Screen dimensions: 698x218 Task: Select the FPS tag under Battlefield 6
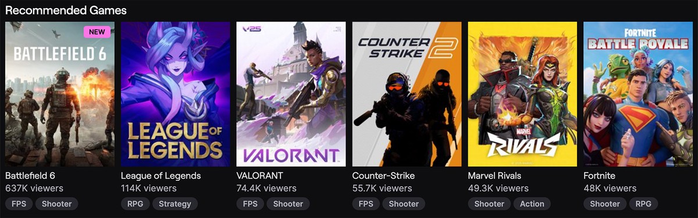tap(19, 204)
